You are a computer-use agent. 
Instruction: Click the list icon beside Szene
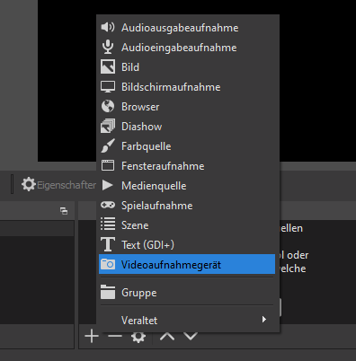[x=108, y=225]
